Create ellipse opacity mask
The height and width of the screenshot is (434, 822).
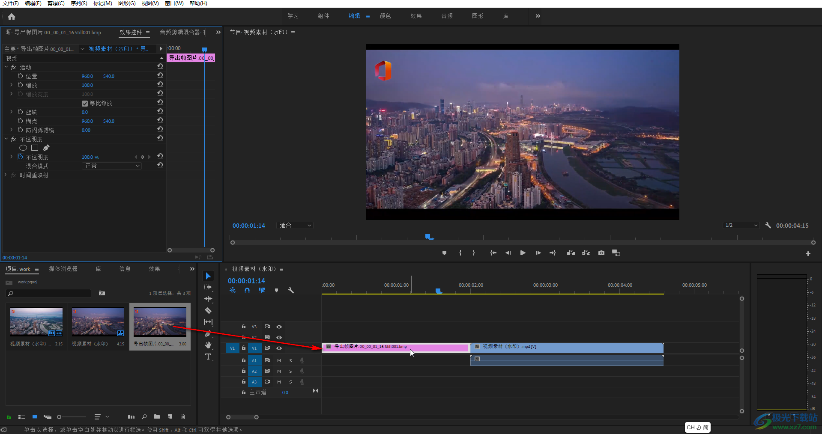click(23, 148)
